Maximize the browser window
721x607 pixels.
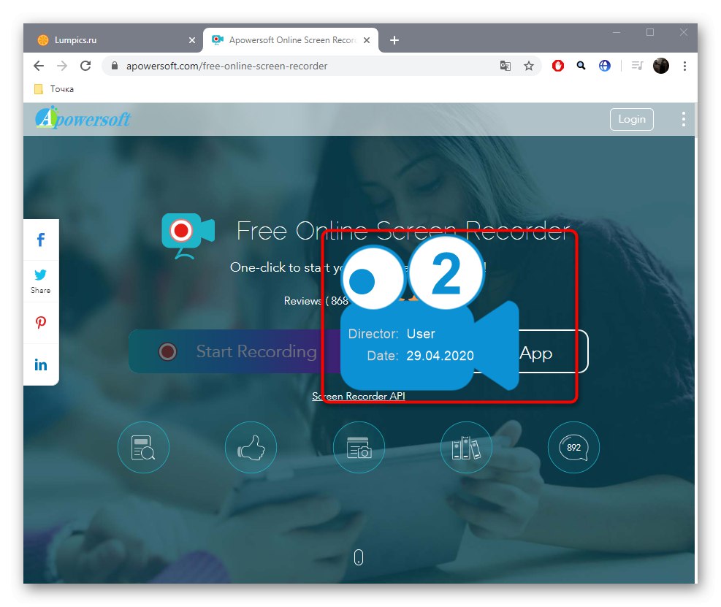(x=650, y=32)
